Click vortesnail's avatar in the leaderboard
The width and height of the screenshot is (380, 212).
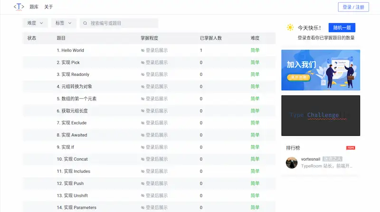coord(292,163)
